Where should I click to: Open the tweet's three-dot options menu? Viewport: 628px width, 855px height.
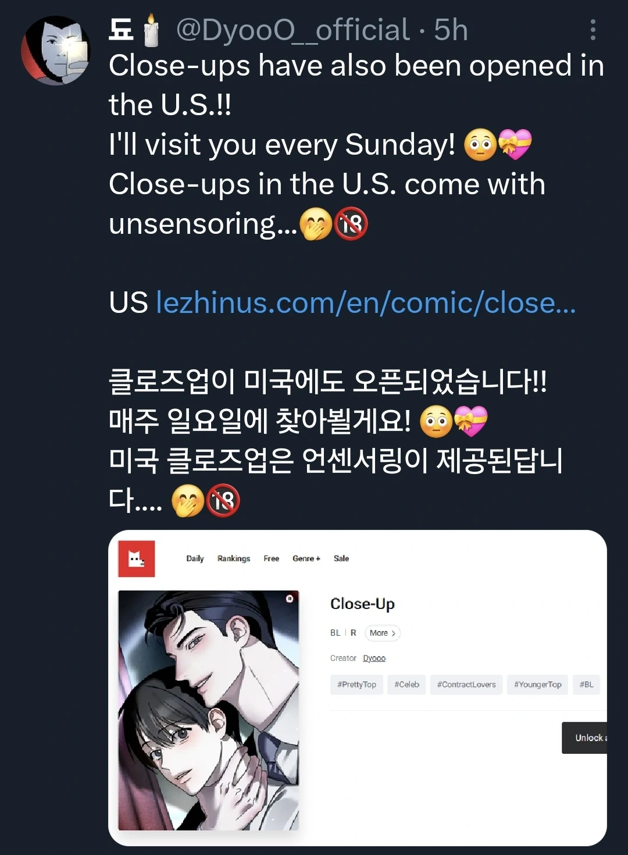593,30
